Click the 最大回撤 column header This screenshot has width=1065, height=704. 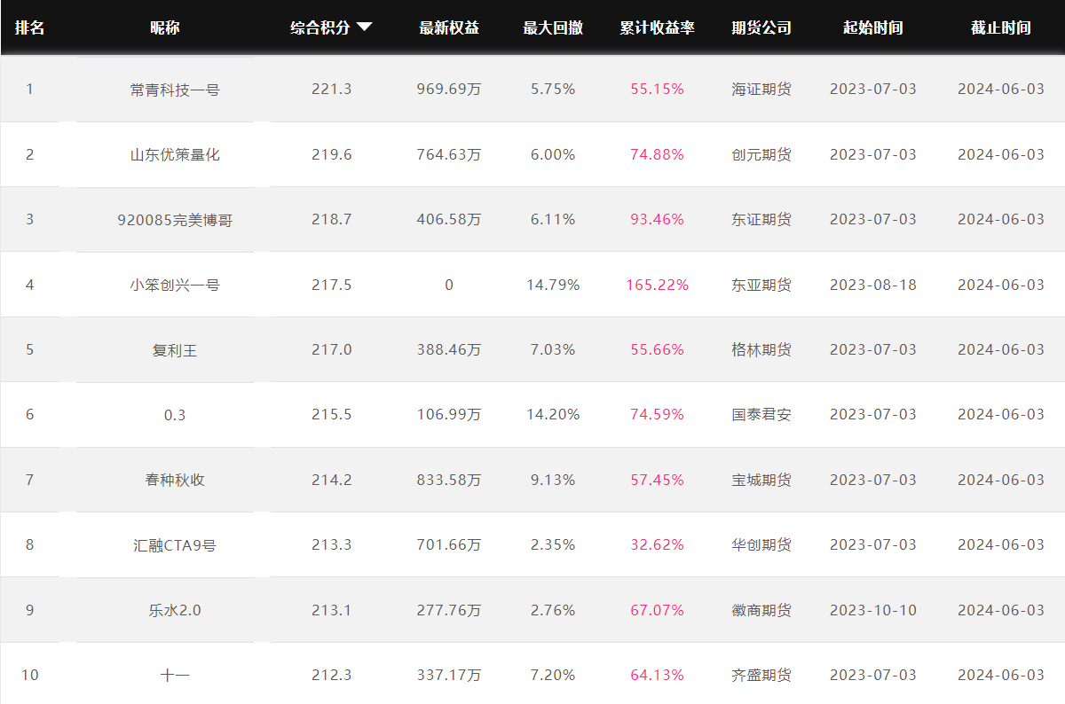tap(553, 27)
